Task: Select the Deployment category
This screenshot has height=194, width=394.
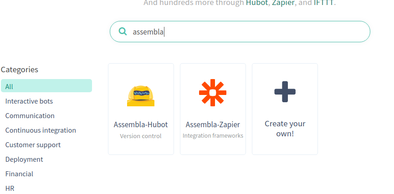Action: 24,159
